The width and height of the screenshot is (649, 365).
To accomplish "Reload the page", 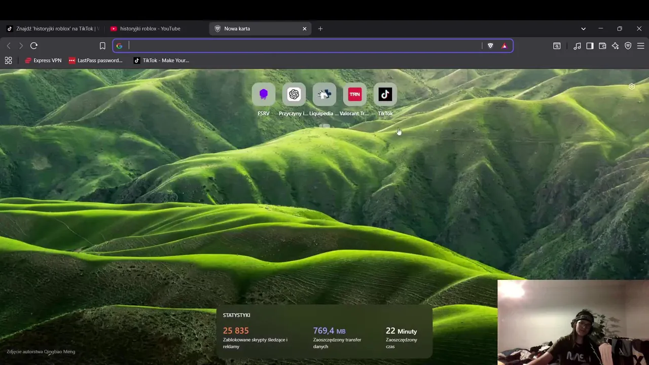I will (x=34, y=46).
